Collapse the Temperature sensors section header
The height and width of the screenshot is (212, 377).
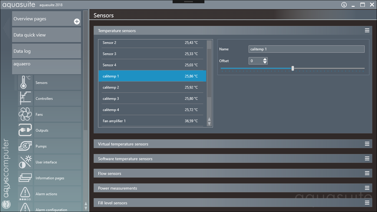pos(233,30)
